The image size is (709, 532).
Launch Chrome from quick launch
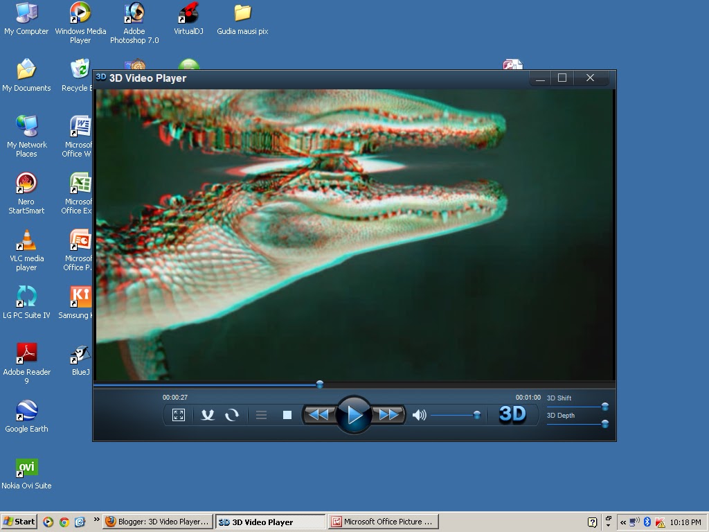(x=64, y=522)
